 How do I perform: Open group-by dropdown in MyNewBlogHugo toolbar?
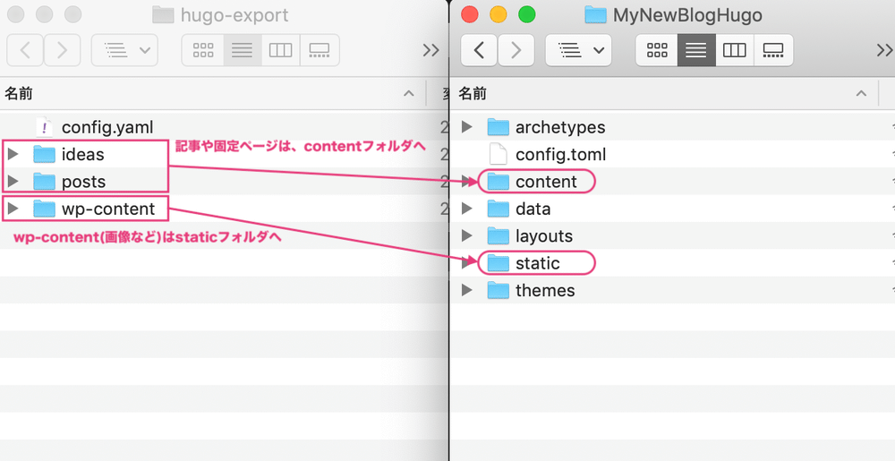point(578,50)
